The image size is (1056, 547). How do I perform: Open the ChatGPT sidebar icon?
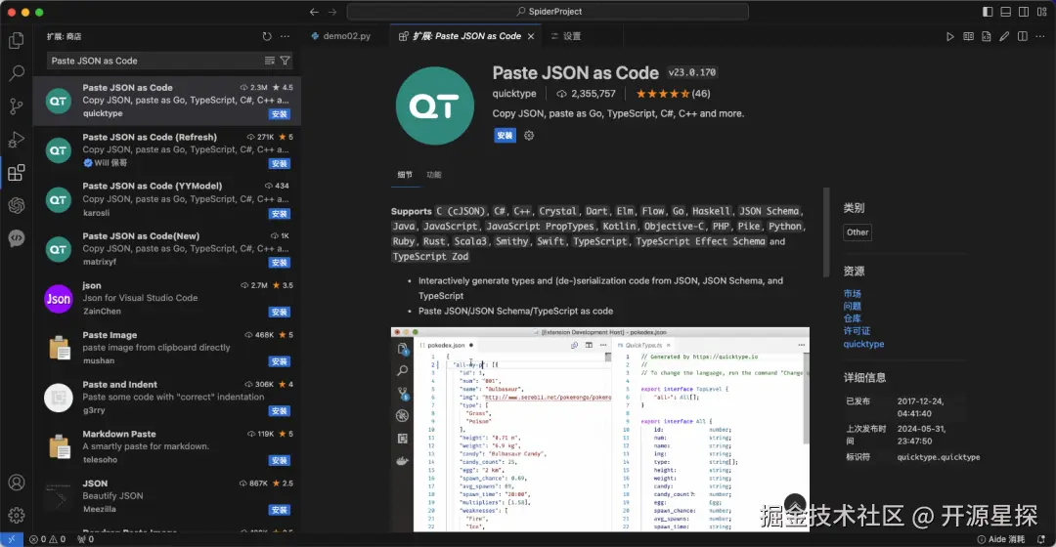pyautogui.click(x=17, y=205)
